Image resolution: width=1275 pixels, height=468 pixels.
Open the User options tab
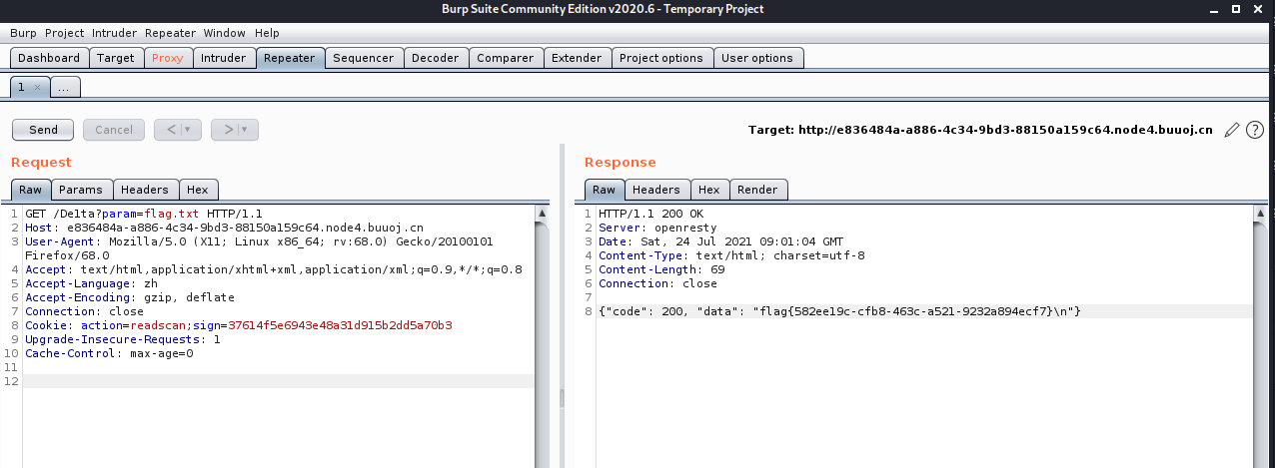(x=757, y=58)
